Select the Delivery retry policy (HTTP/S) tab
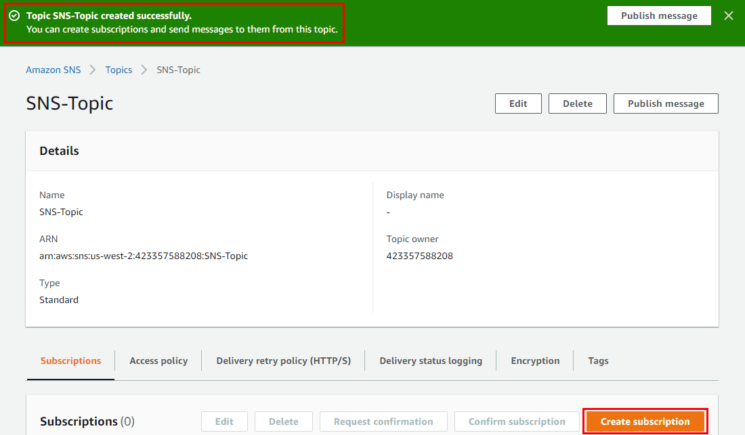This screenshot has width=745, height=435. click(283, 361)
